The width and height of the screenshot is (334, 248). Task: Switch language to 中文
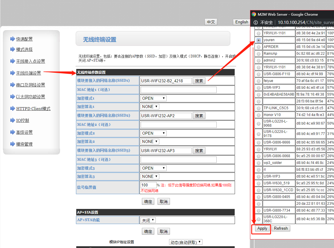(211, 22)
